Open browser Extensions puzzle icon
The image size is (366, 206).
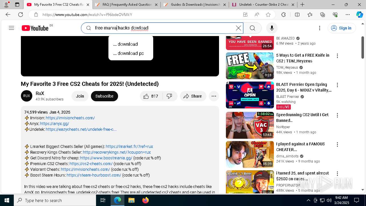coord(283,15)
